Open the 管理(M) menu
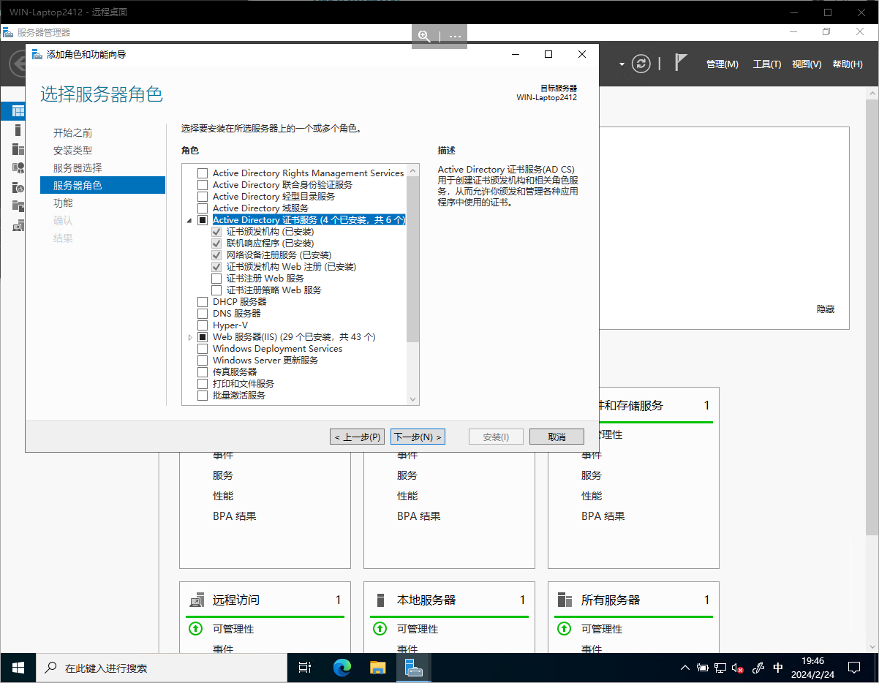 point(723,64)
